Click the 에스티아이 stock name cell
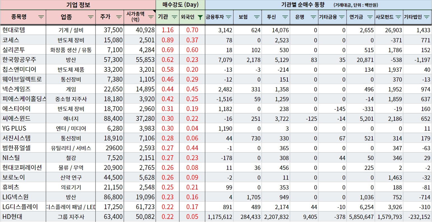The height and width of the screenshot is (222, 432). click(x=23, y=108)
